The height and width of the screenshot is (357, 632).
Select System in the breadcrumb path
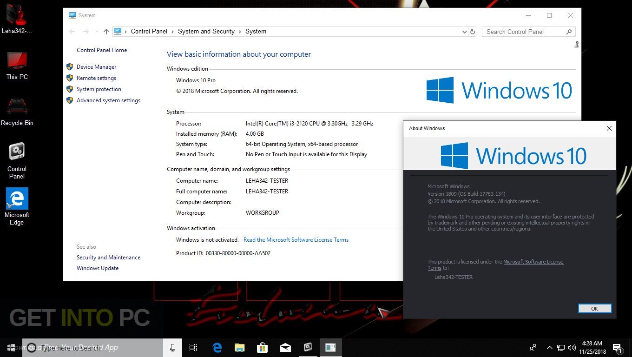tap(256, 32)
